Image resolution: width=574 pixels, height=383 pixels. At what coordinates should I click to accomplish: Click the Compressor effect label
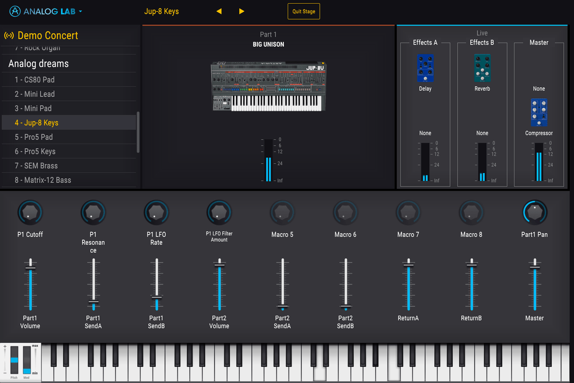pyautogui.click(x=539, y=133)
